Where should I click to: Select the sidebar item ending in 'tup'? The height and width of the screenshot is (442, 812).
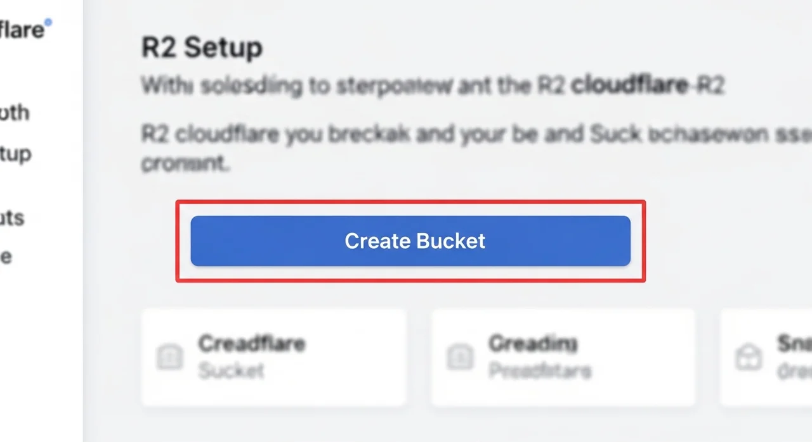(14, 153)
